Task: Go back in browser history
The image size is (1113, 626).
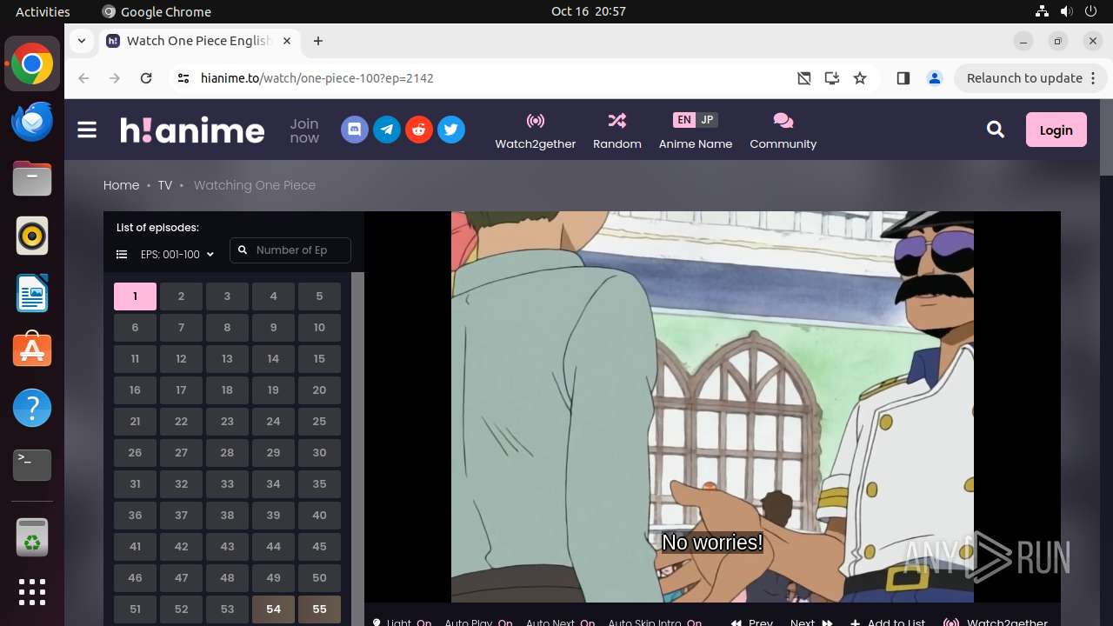Action: click(x=83, y=78)
